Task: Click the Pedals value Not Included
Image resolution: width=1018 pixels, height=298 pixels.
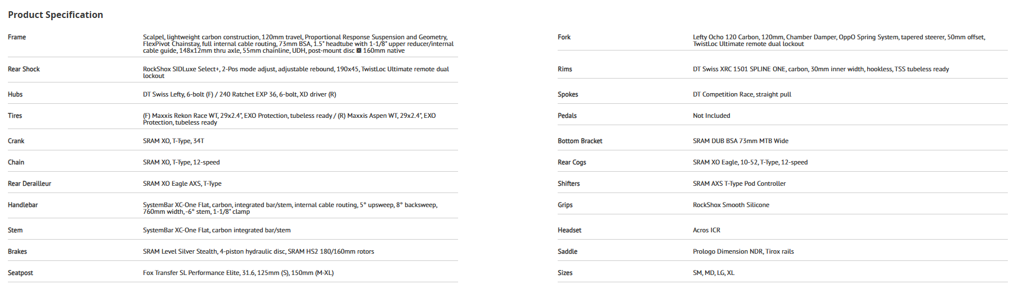Action: click(x=711, y=116)
